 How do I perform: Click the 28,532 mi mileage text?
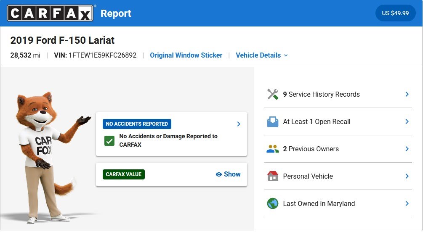(x=25, y=55)
